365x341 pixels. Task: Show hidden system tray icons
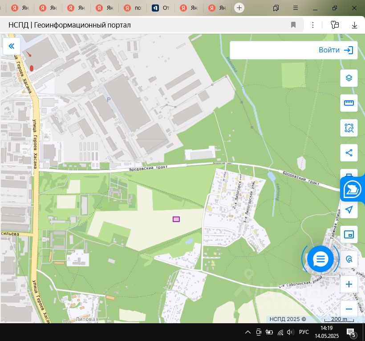(x=247, y=332)
